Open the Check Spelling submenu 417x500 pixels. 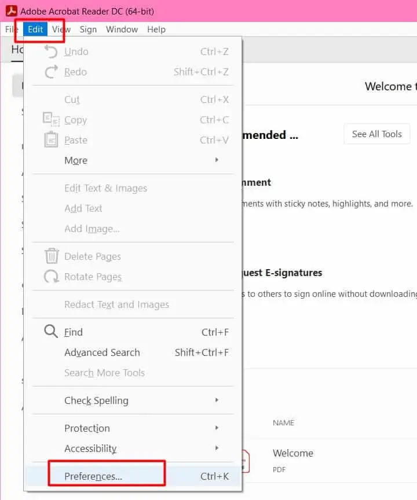96,400
